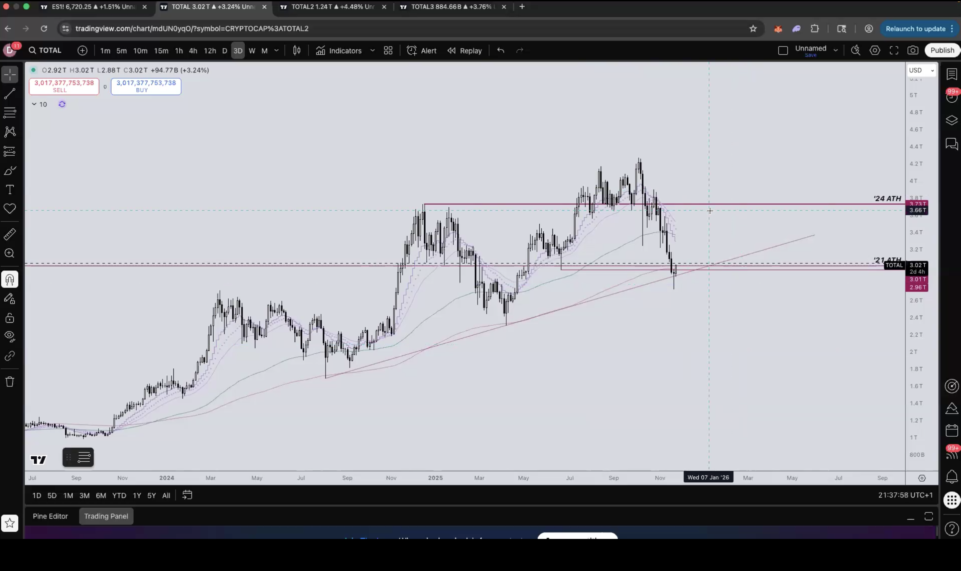Select the 1Y date range
The image size is (961, 571).
tap(137, 495)
